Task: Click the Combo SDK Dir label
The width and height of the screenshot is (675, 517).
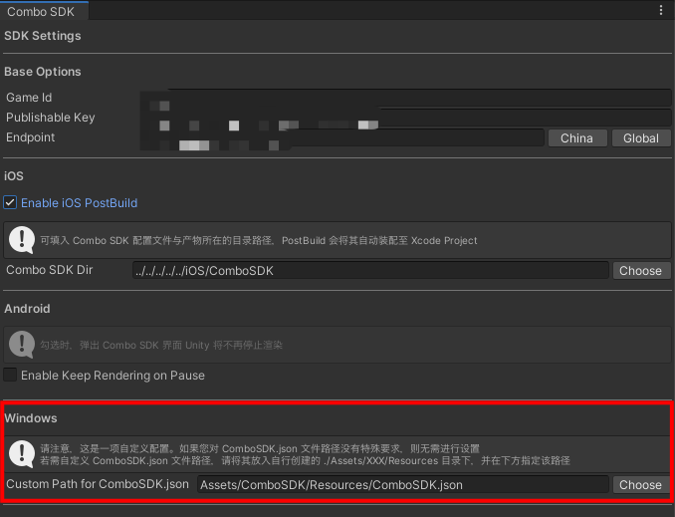Action: point(50,270)
